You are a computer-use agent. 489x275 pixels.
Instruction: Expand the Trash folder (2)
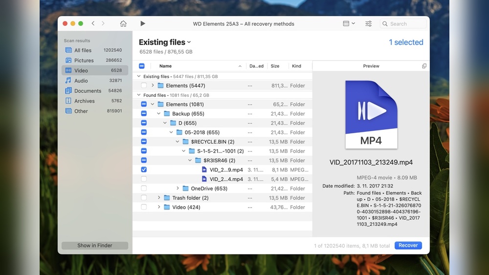pyautogui.click(x=159, y=197)
